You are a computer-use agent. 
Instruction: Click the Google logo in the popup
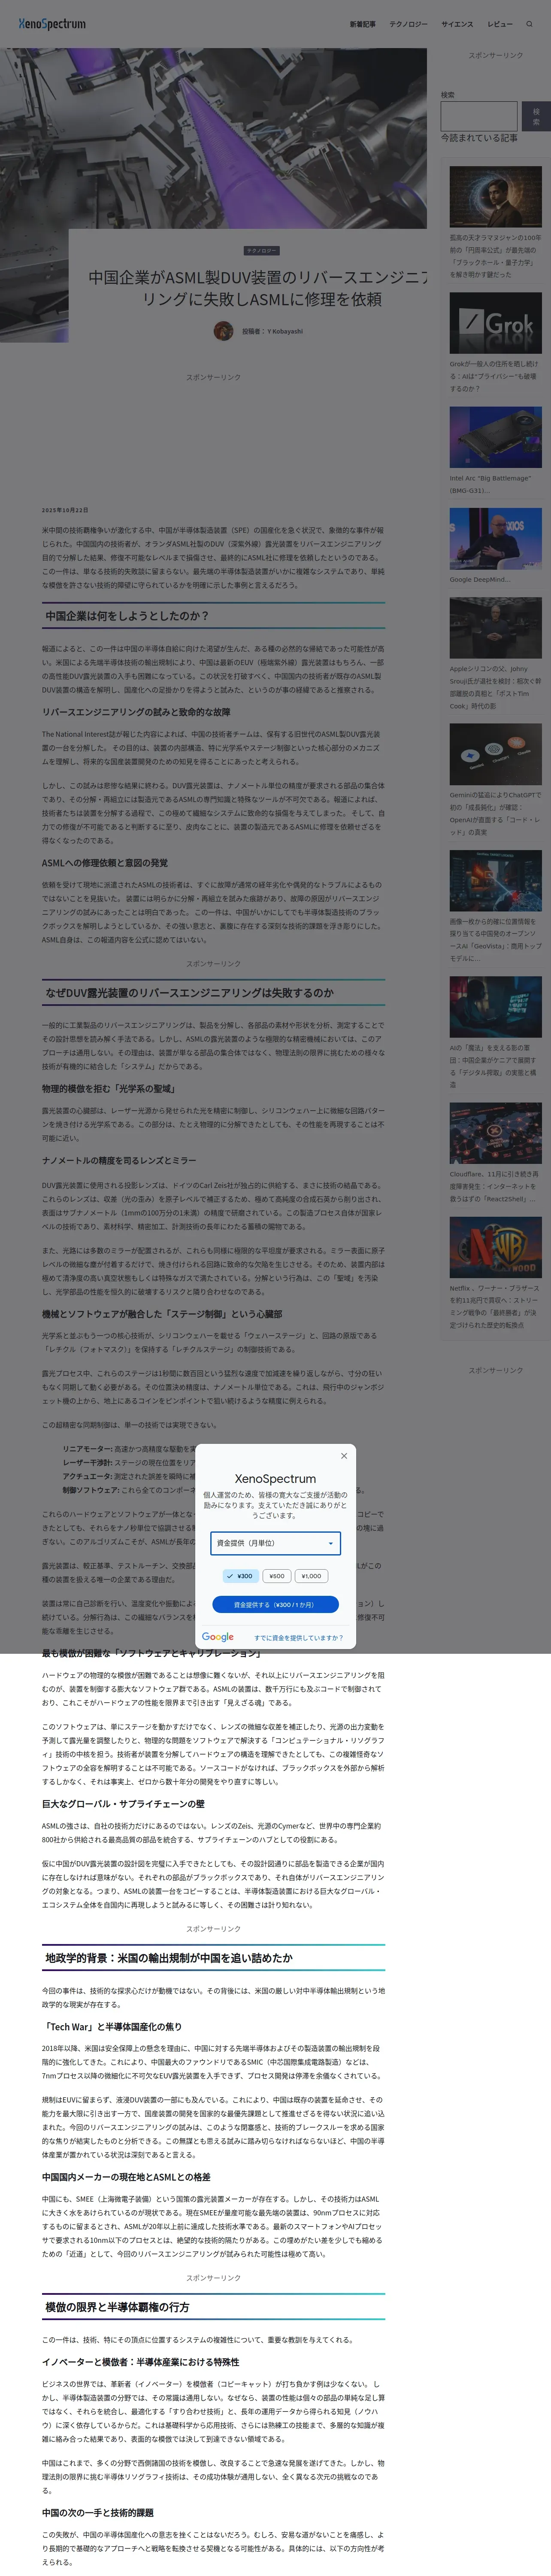pyautogui.click(x=218, y=1637)
